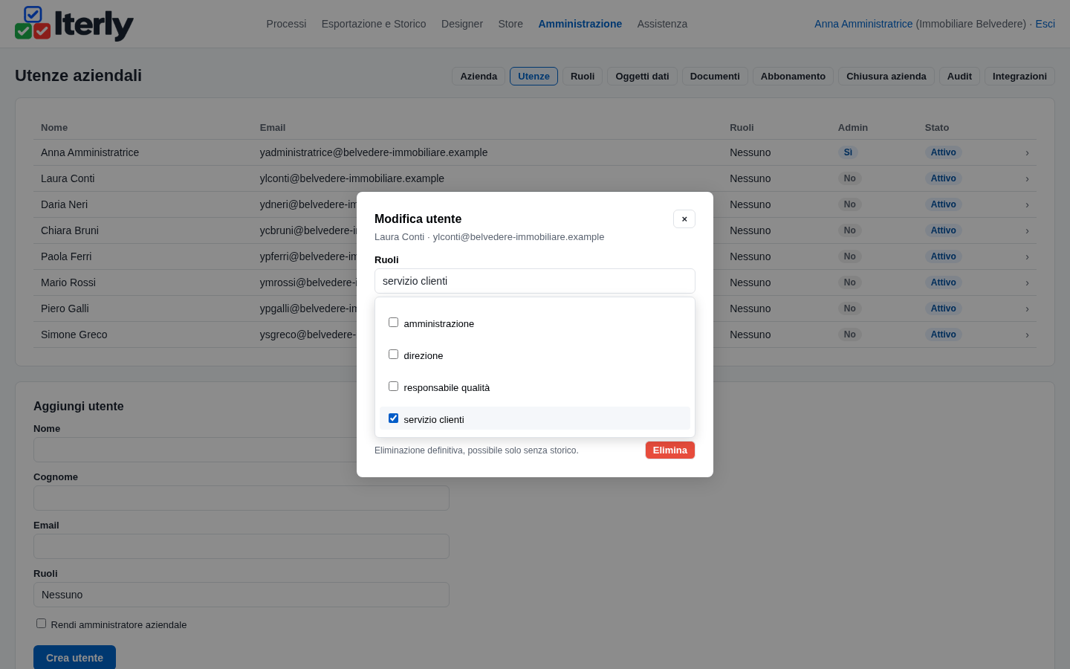Open the row chevron for Daria Neri
The height and width of the screenshot is (669, 1070).
[x=1027, y=205]
